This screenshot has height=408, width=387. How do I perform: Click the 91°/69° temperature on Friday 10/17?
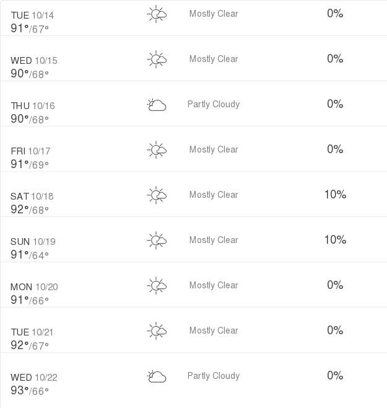click(x=30, y=164)
